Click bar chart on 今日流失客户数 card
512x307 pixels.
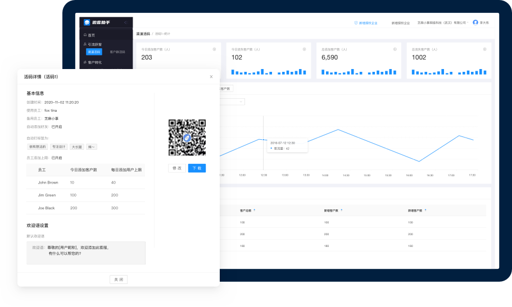pos(269,72)
